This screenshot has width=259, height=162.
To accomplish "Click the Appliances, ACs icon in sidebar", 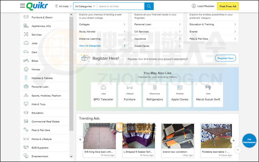I will [x=26, y=26].
